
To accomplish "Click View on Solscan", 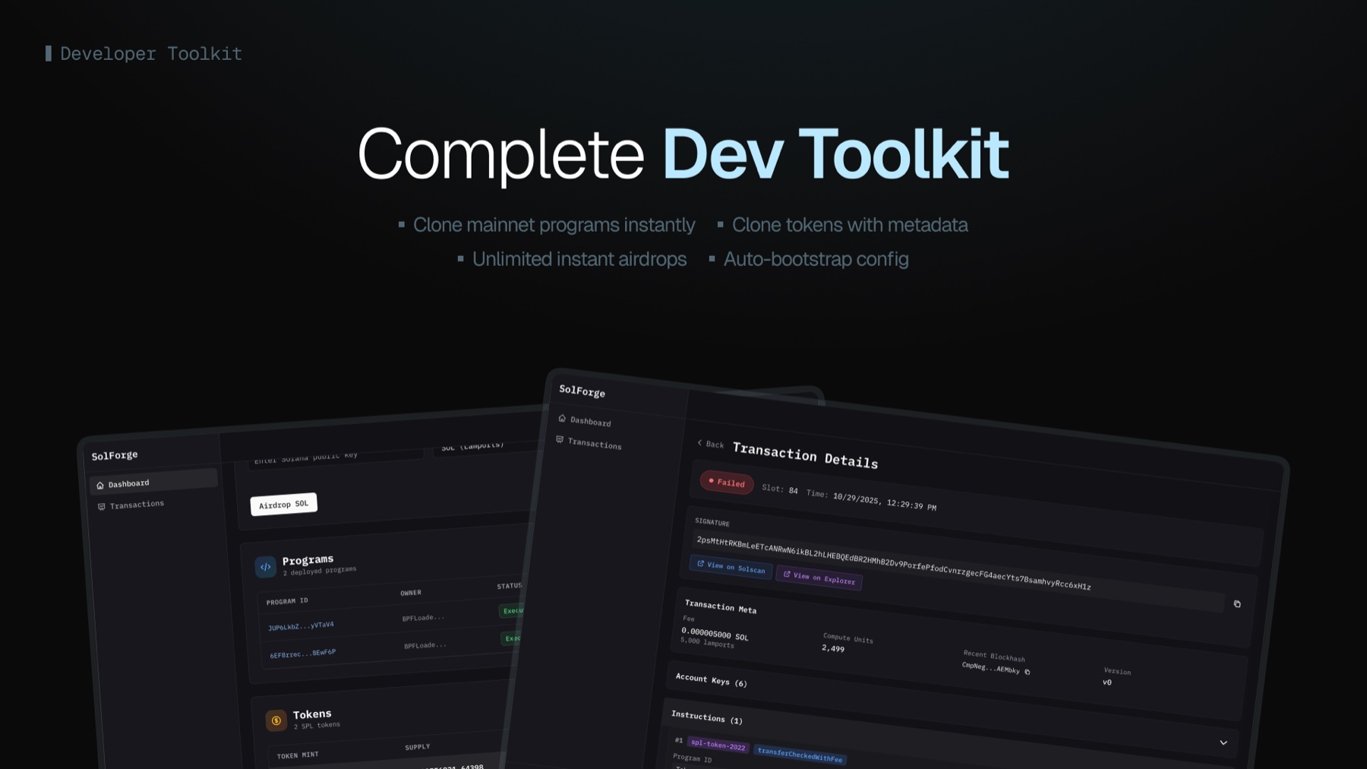I will [731, 567].
